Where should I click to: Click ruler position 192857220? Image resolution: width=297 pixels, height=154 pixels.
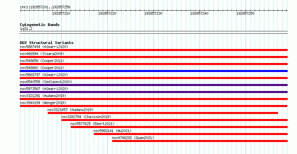[x=107, y=13]
